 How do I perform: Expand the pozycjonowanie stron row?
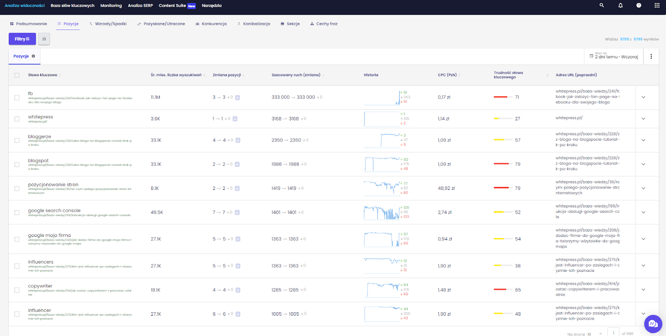pyautogui.click(x=644, y=188)
